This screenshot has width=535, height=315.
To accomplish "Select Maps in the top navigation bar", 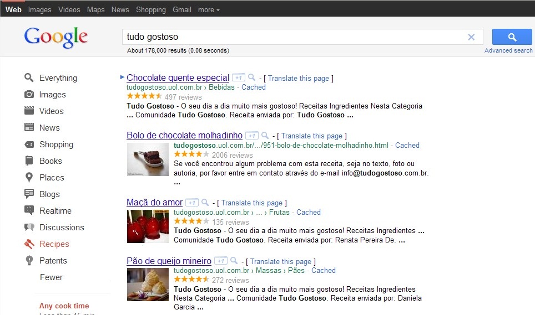I will point(95,10).
